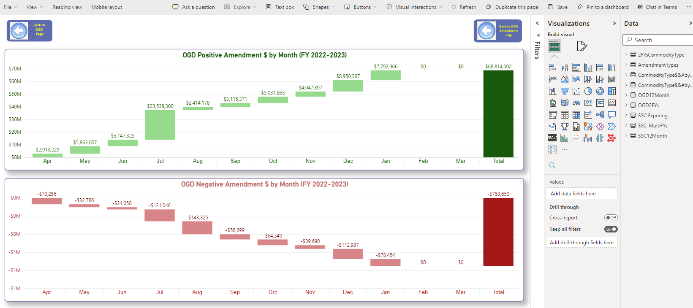693x308 pixels.
Task: Select the Stacked bar chart visual
Action: 552,68
